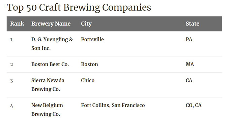
Task: Click the State column header
Action: [193, 24]
